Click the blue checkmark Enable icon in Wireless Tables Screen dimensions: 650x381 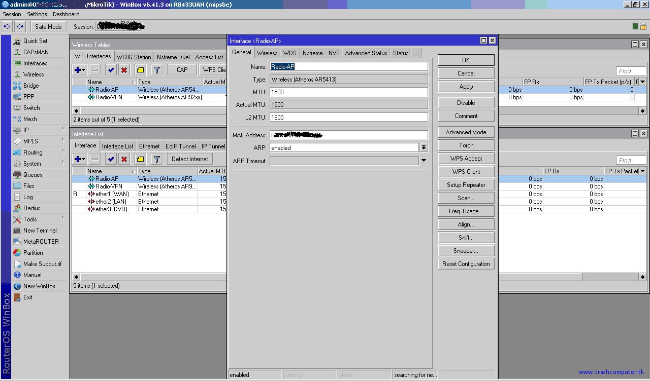tap(111, 70)
